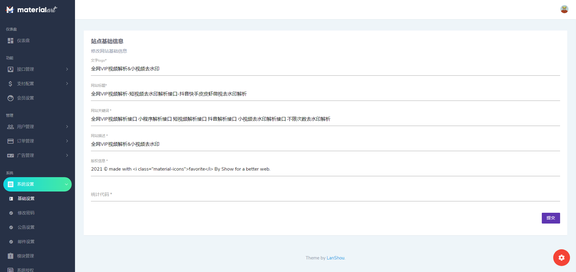Click the card icon beside 订单管理
This screenshot has width=576, height=272.
pyautogui.click(x=10, y=141)
